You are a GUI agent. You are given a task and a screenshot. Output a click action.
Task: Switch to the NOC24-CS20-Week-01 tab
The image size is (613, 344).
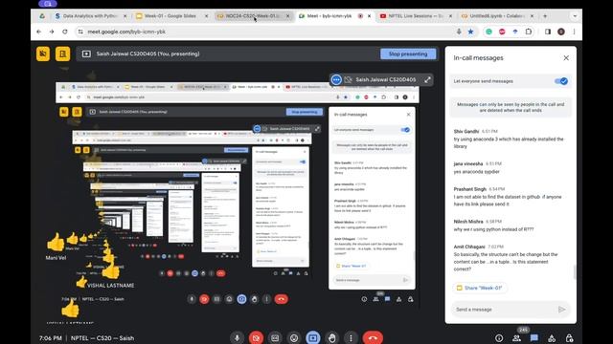tap(252, 16)
